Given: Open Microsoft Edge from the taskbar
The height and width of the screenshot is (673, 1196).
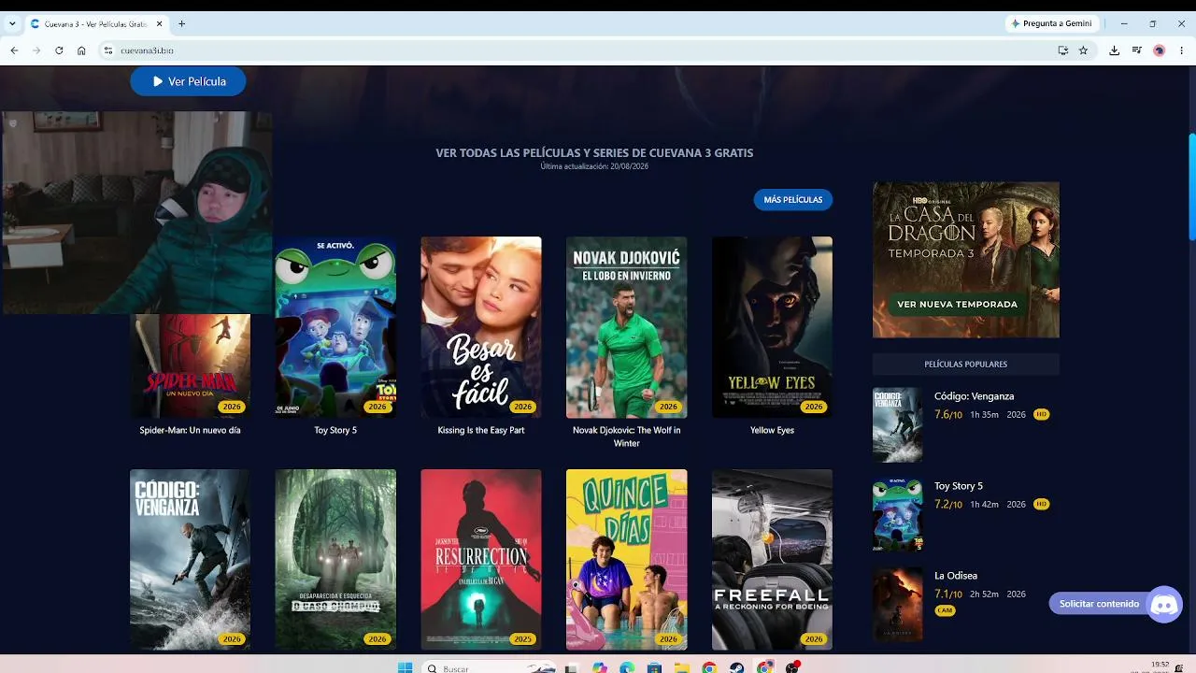Looking at the screenshot, I should pyautogui.click(x=627, y=667).
